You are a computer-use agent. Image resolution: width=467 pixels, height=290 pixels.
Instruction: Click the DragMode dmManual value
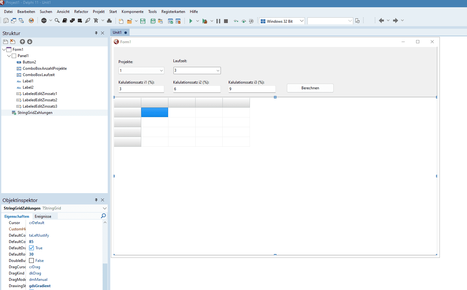click(x=38, y=280)
